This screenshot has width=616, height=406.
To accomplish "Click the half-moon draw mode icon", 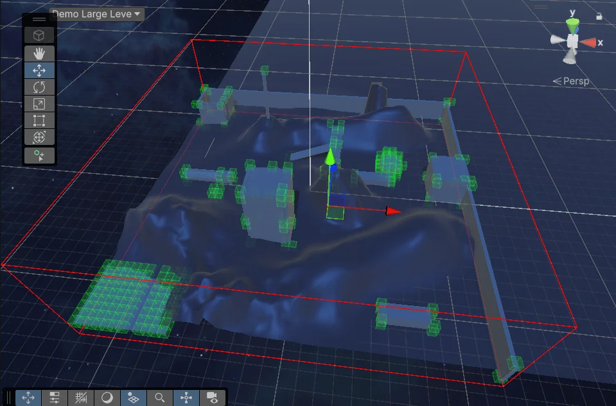I will point(107,398).
